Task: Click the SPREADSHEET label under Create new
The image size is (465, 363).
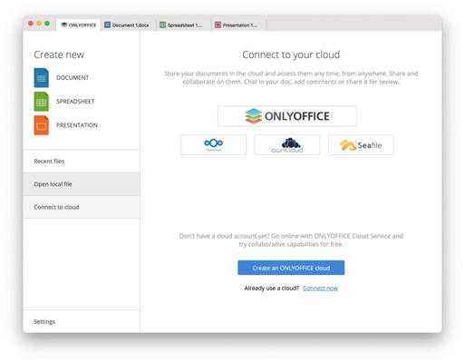Action: point(75,102)
